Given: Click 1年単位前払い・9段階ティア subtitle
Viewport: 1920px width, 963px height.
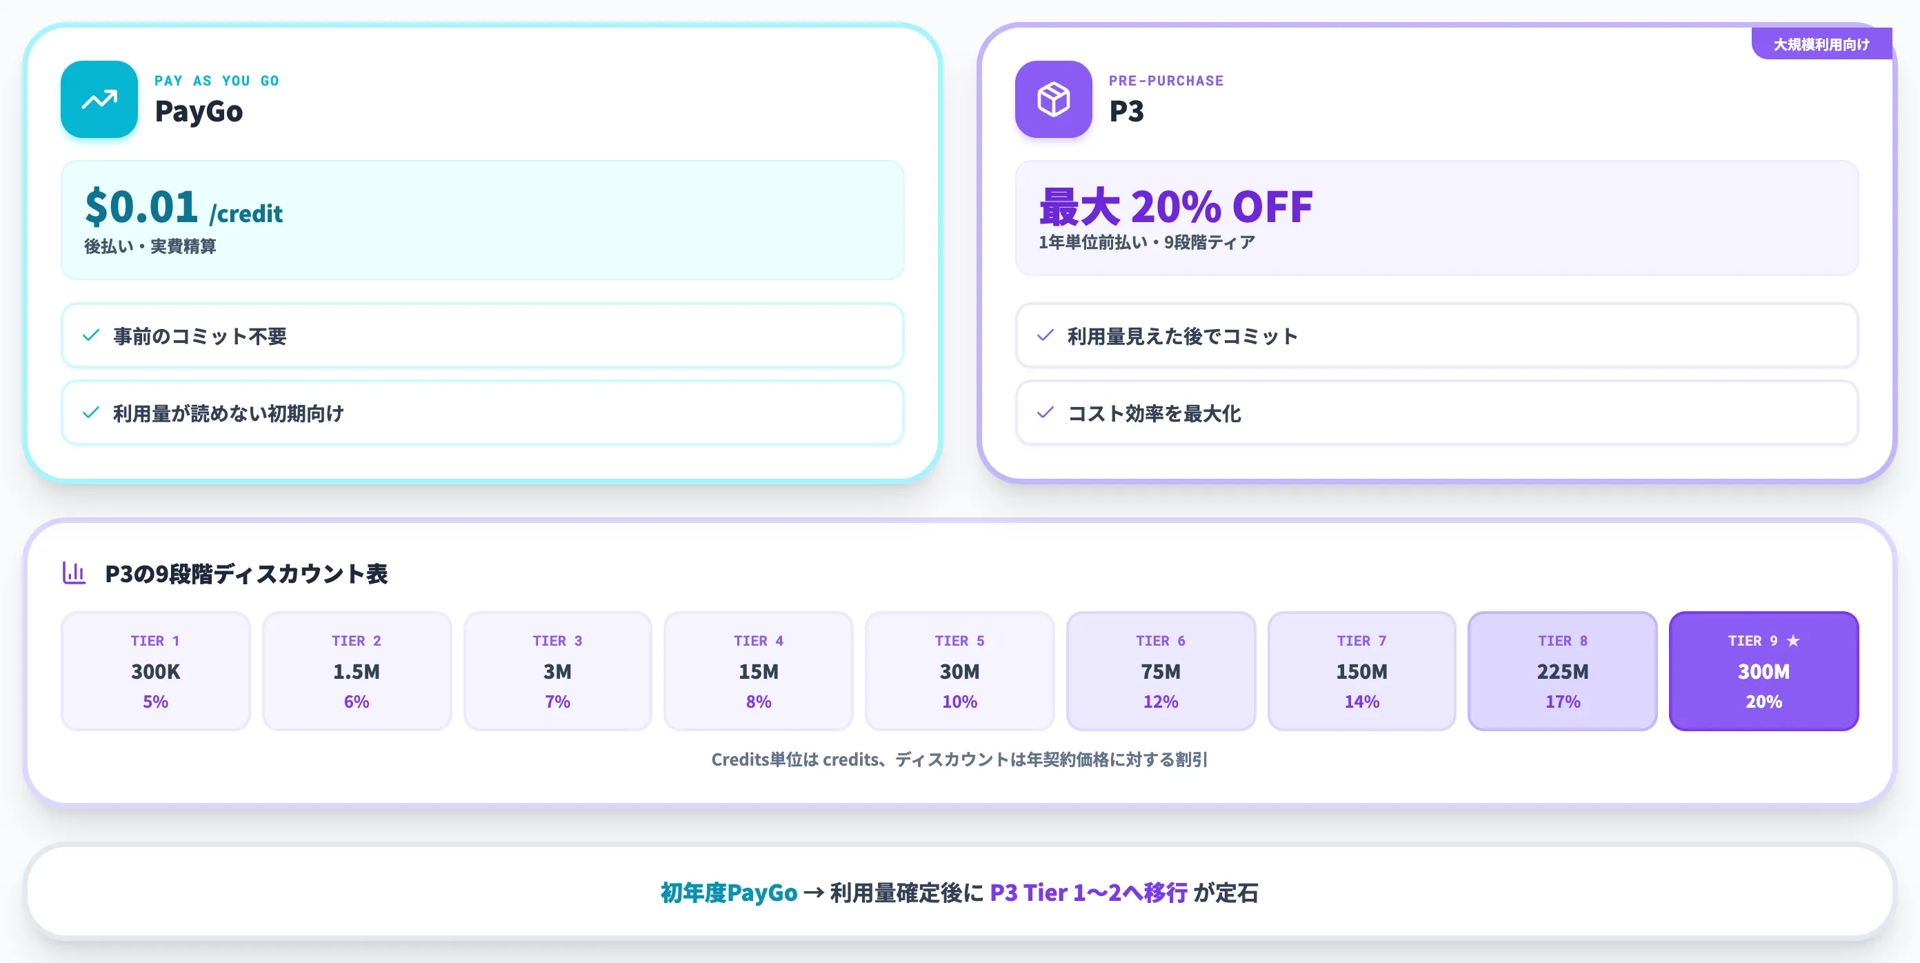Looking at the screenshot, I should point(1147,242).
